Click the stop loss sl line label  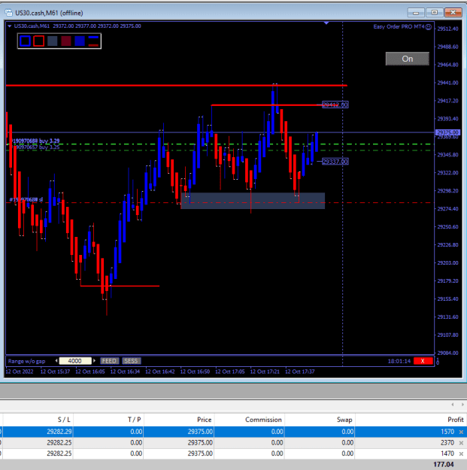tap(26, 199)
